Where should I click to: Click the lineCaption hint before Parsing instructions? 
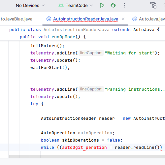tap(91, 89)
